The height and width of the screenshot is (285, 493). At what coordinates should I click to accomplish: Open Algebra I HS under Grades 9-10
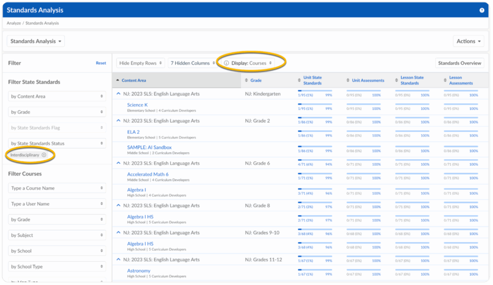[x=140, y=244]
